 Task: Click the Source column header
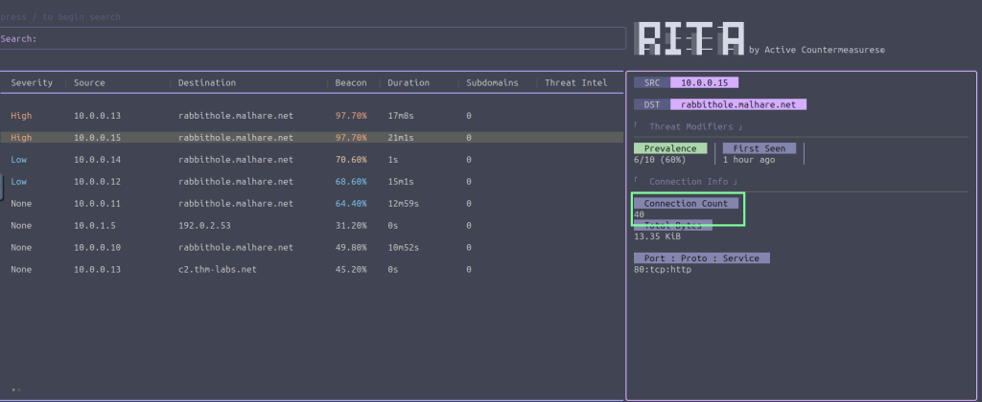[90, 83]
